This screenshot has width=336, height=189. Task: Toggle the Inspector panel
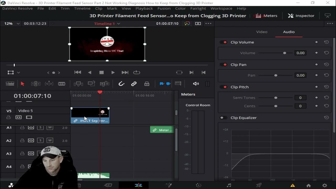301,15
